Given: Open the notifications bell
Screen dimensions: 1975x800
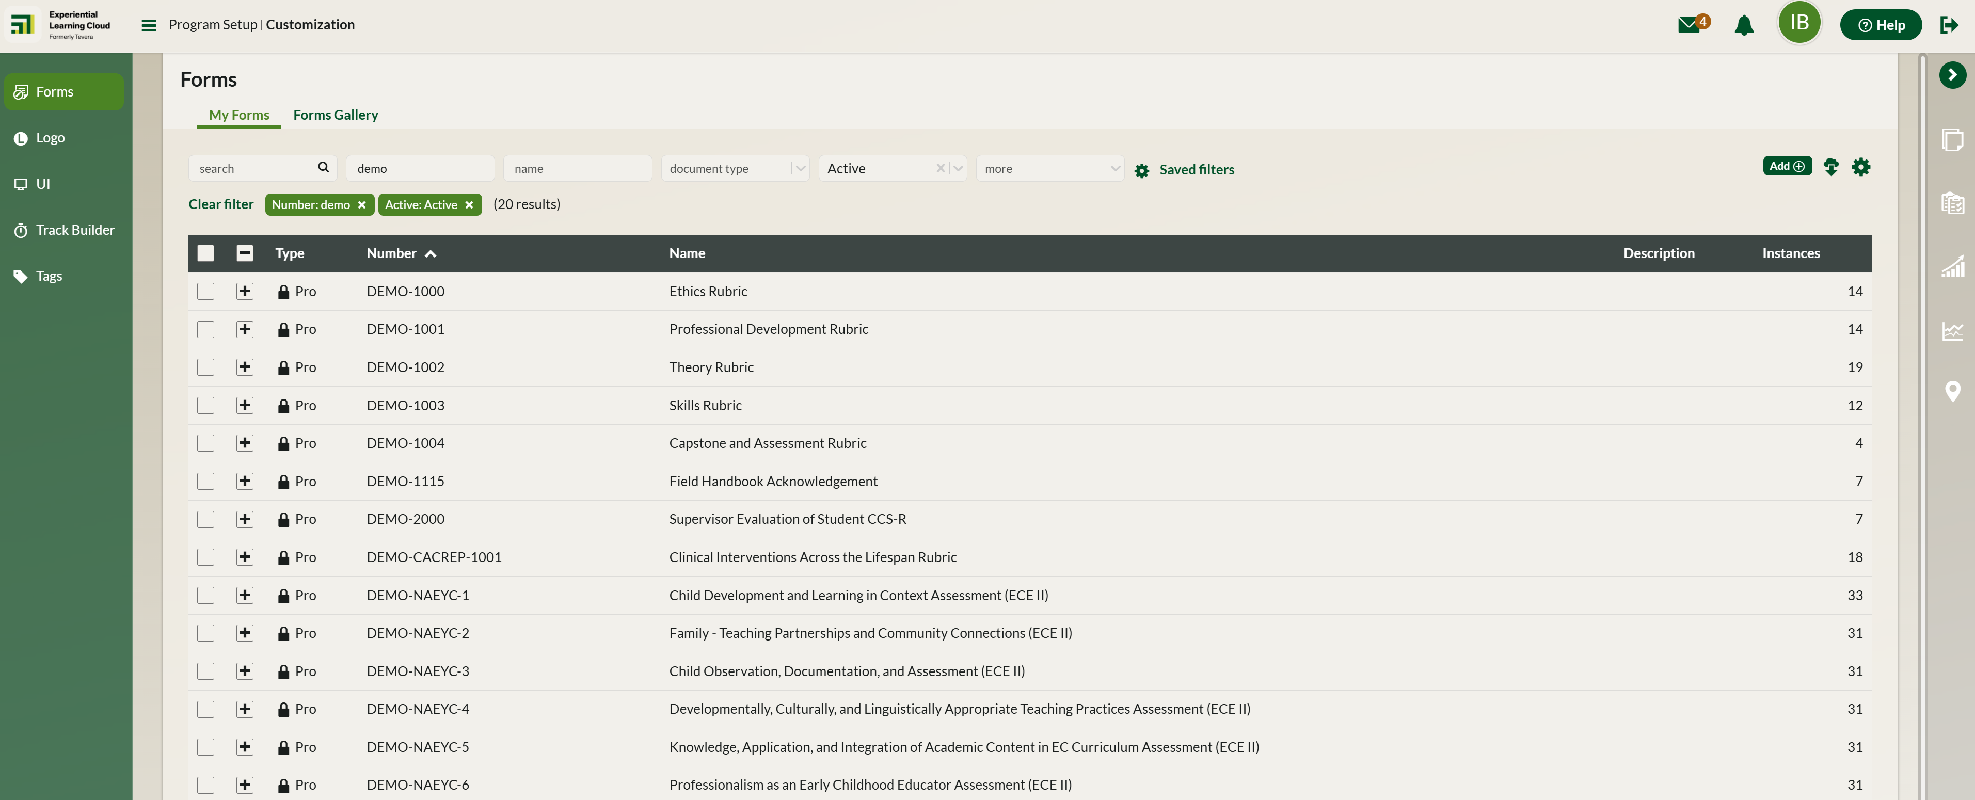Looking at the screenshot, I should (1743, 25).
